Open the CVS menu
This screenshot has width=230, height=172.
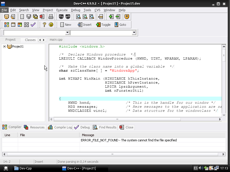[x=97, y=10]
